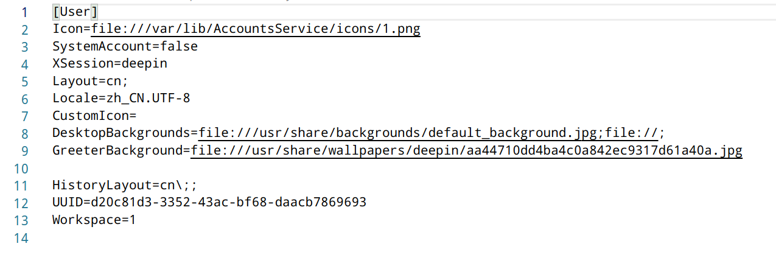Place cursor in the XSession=deepin line
Image resolution: width=776 pixels, height=280 pixels.
point(110,63)
